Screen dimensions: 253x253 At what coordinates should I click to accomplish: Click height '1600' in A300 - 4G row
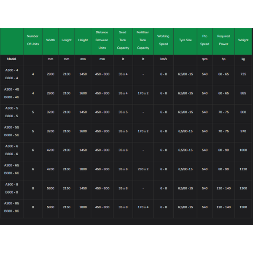83,93
